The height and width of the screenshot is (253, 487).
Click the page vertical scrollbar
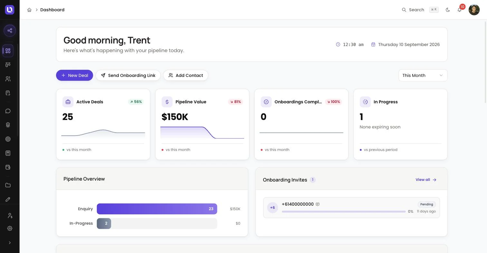[x=486, y=62]
